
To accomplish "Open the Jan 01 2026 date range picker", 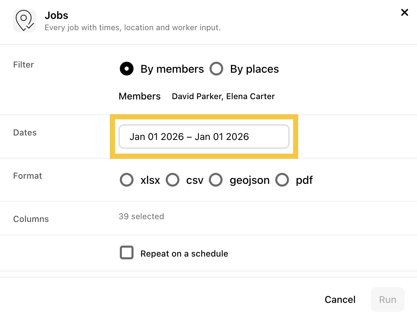I will (x=204, y=137).
